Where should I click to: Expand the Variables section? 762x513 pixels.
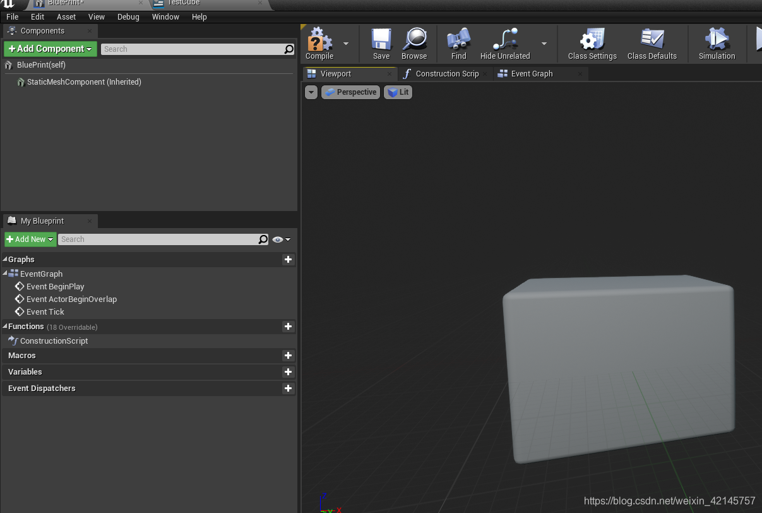[x=25, y=372]
